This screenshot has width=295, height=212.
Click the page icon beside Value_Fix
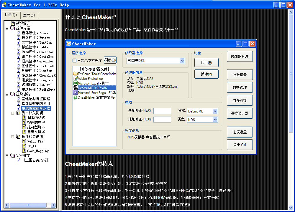[x=24, y=141]
